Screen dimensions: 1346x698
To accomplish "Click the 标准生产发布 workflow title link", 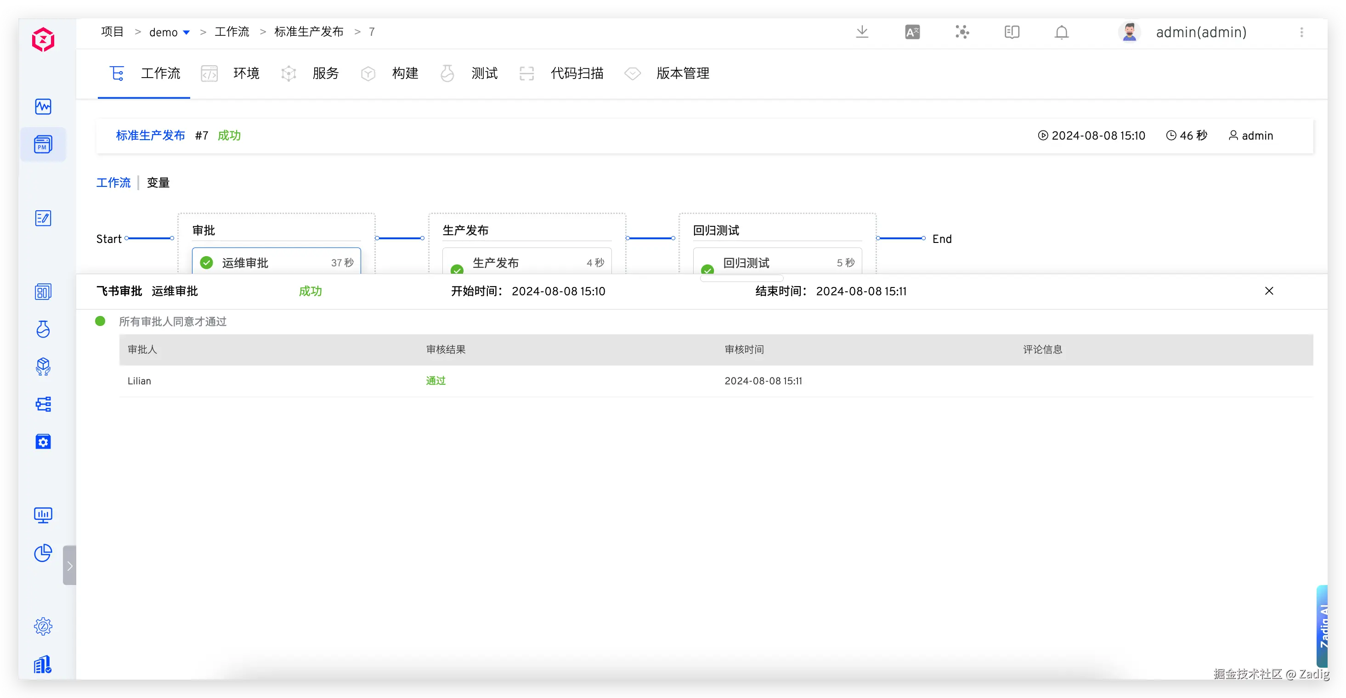I will pos(151,135).
